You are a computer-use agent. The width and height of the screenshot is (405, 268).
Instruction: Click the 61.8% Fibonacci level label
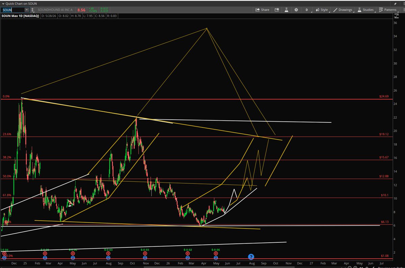pos(7,195)
